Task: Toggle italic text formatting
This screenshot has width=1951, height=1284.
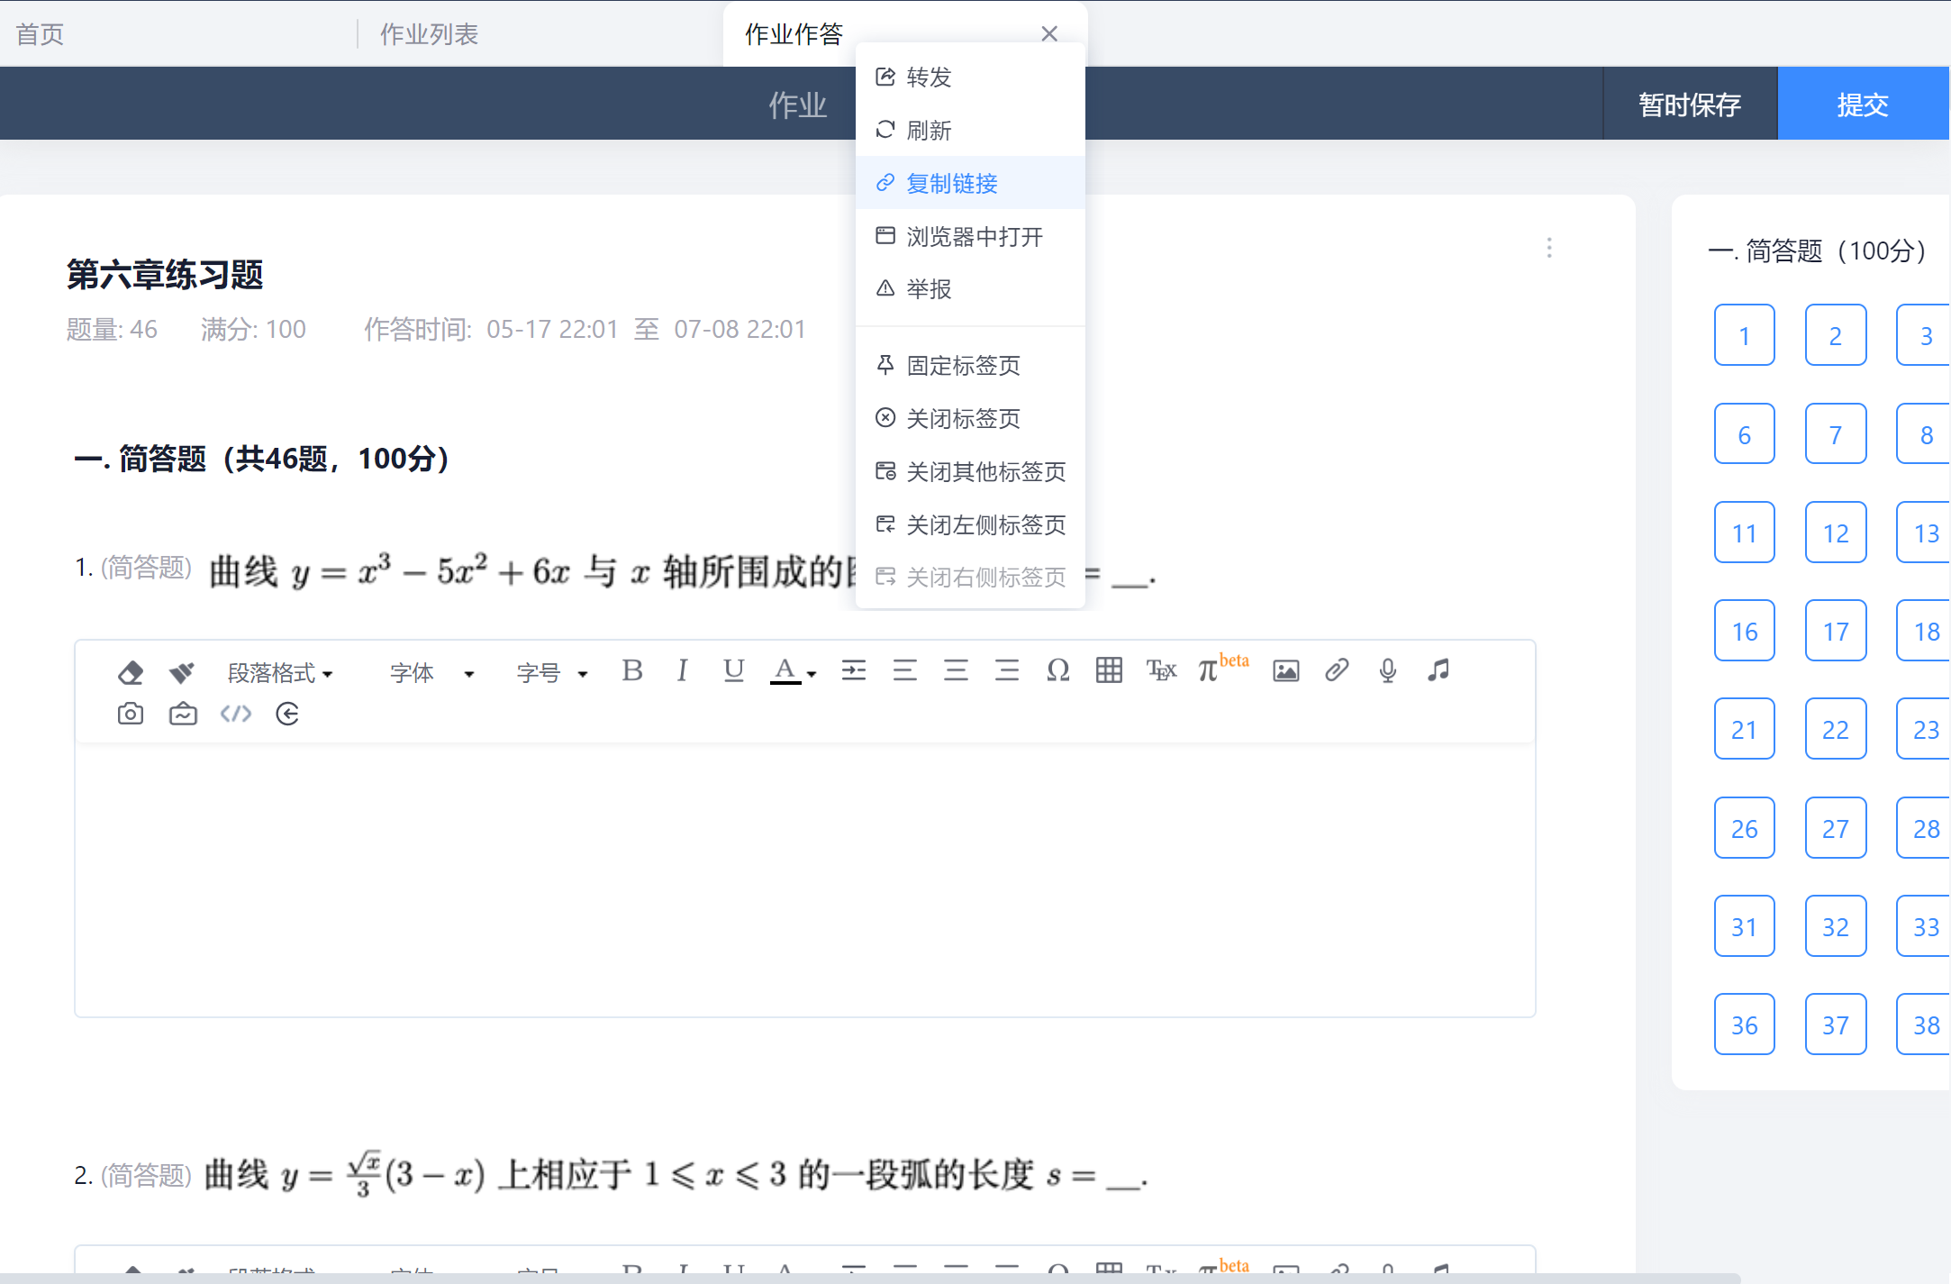Action: [682, 670]
